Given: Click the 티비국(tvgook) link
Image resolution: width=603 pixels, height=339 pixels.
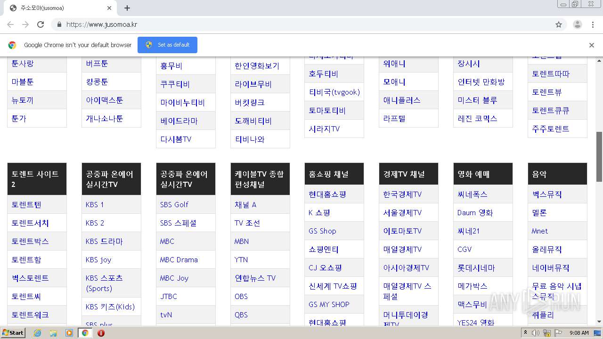Looking at the screenshot, I should click(334, 92).
